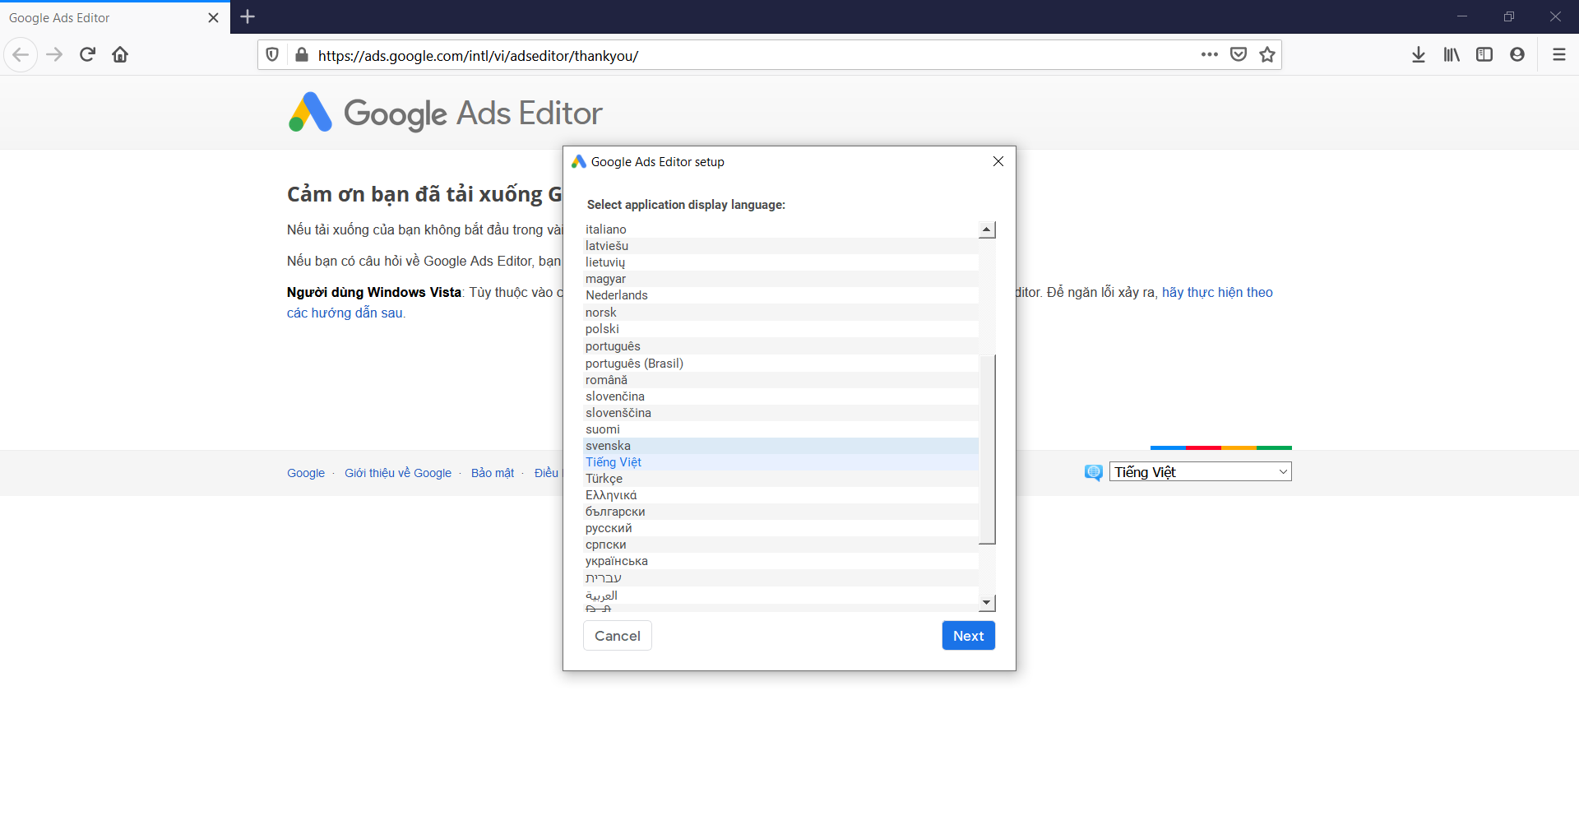Save page to Pocket icon

(x=1238, y=55)
